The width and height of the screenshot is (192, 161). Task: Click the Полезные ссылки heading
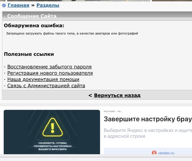[x=29, y=54]
